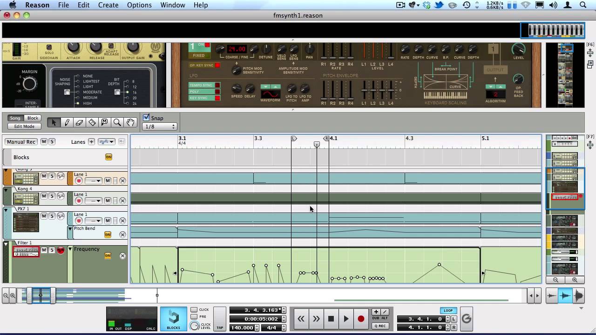Delete the Pitch Bend automation lane
Image resolution: width=596 pixels, height=335 pixels.
pos(122,234)
